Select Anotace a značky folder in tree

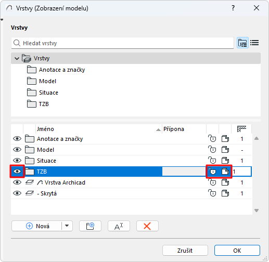pos(62,70)
